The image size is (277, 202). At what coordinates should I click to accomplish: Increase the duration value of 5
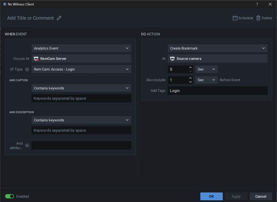point(190,68)
